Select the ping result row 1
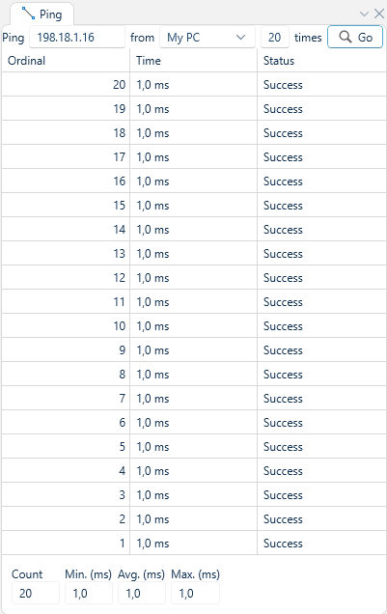The image size is (387, 614). coord(194,544)
